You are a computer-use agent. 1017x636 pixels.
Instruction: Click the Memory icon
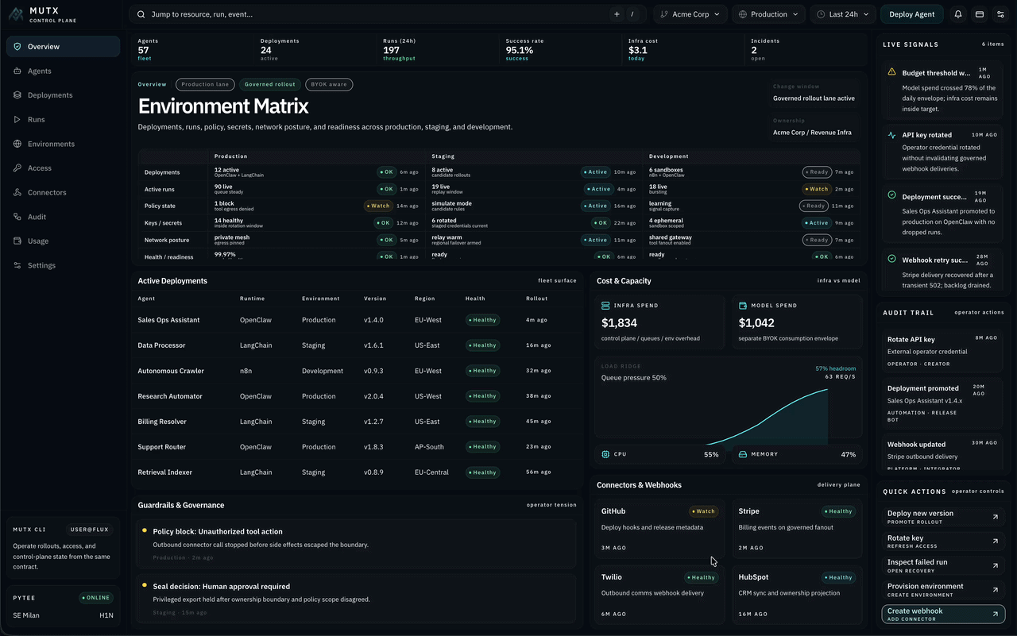coord(743,454)
